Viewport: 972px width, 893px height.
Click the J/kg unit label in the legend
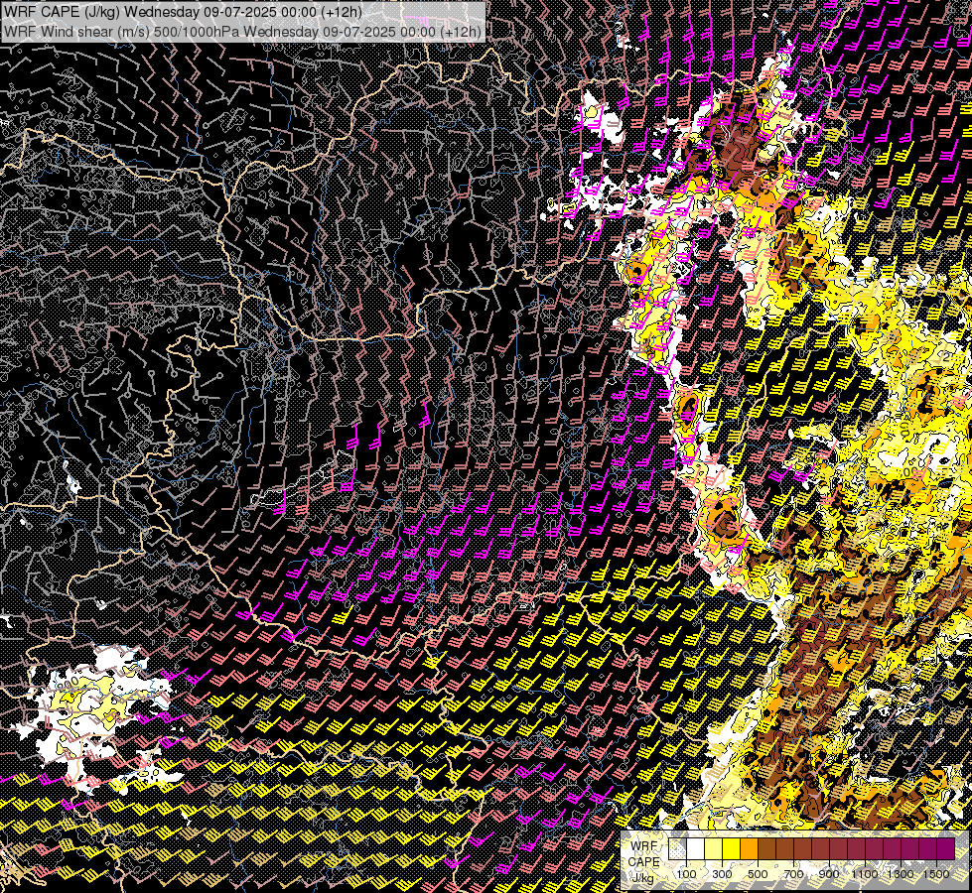coord(642,878)
